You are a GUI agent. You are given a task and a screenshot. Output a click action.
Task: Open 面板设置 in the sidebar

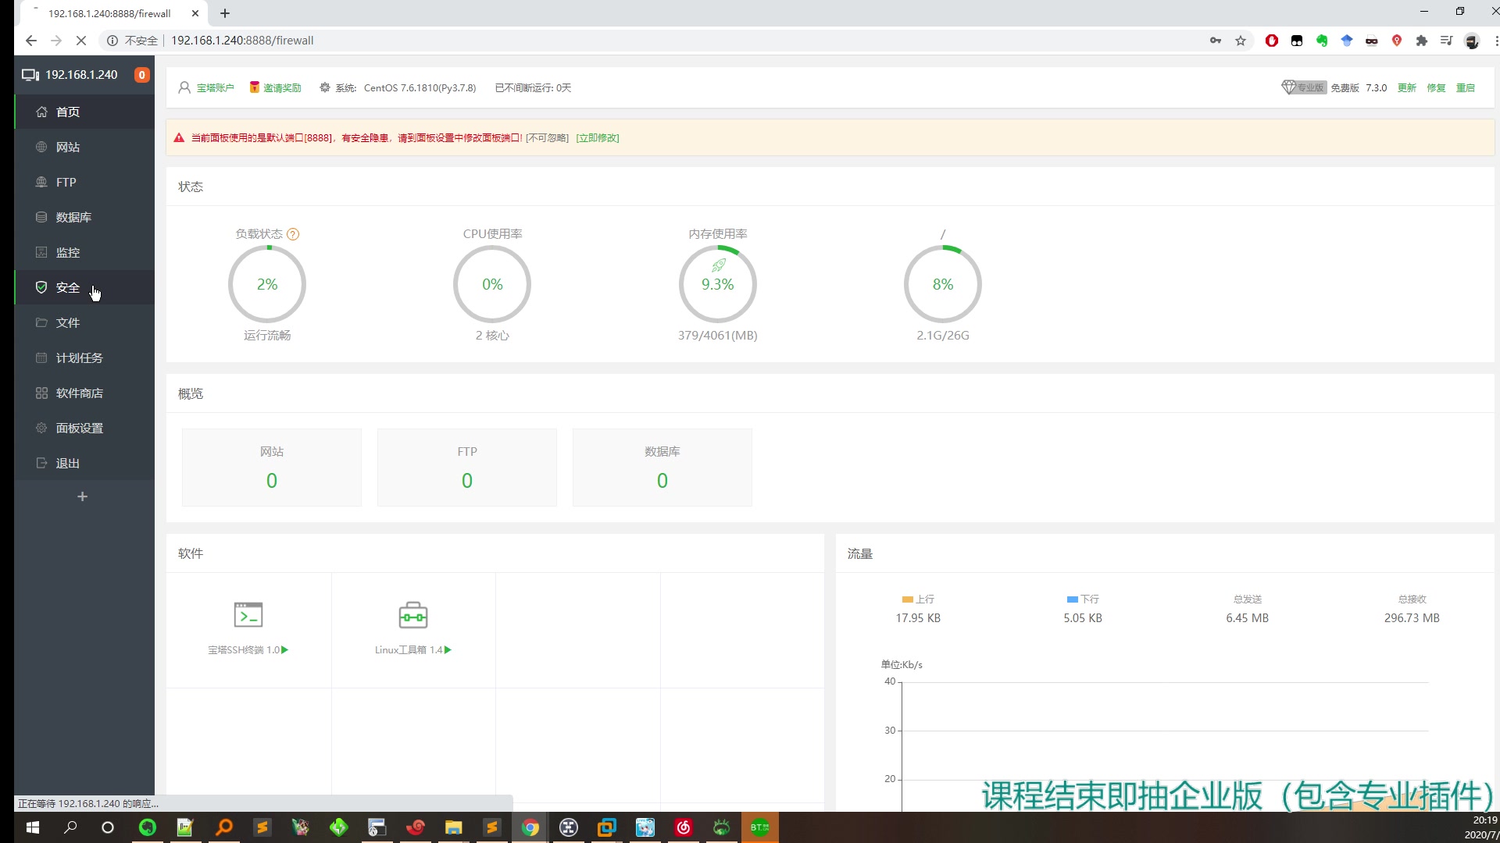coord(79,428)
